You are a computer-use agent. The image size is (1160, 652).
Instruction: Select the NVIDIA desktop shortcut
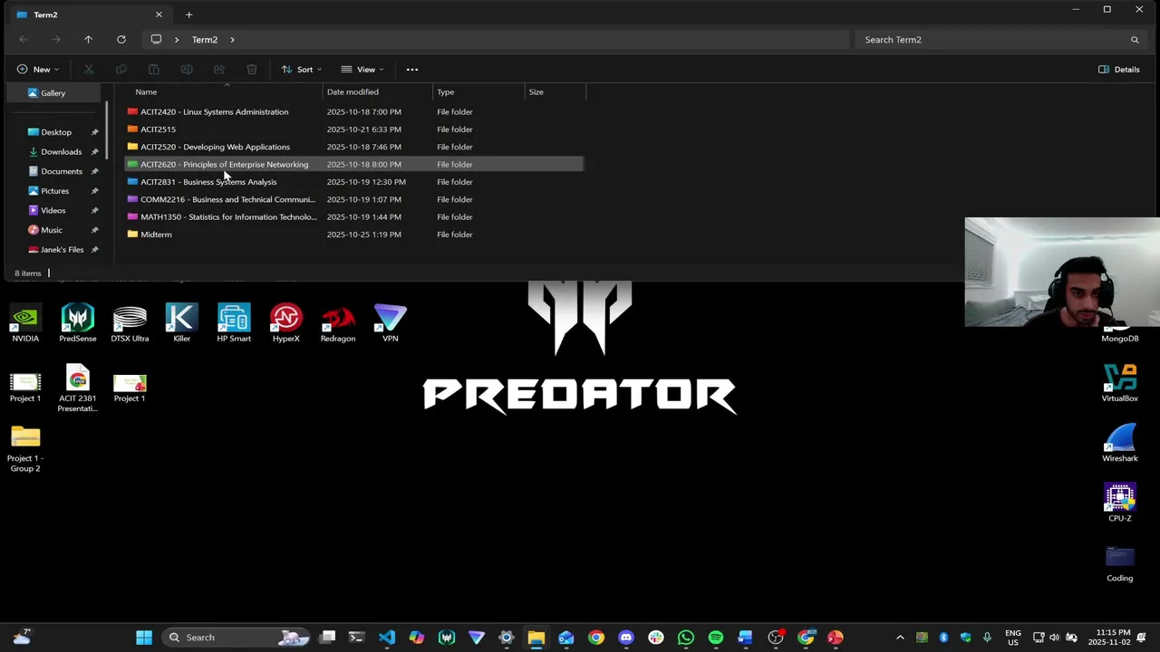25,323
